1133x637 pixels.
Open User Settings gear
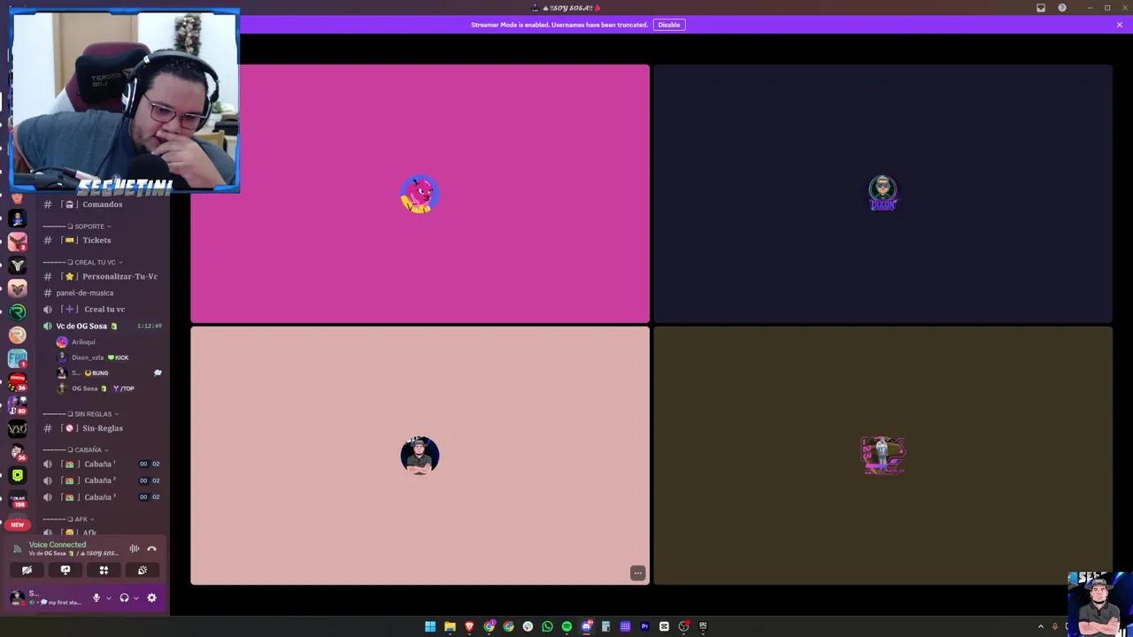click(151, 598)
